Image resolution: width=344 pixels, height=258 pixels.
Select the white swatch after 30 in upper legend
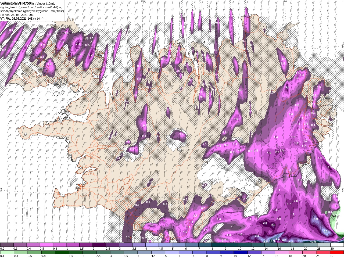coord(337,245)
